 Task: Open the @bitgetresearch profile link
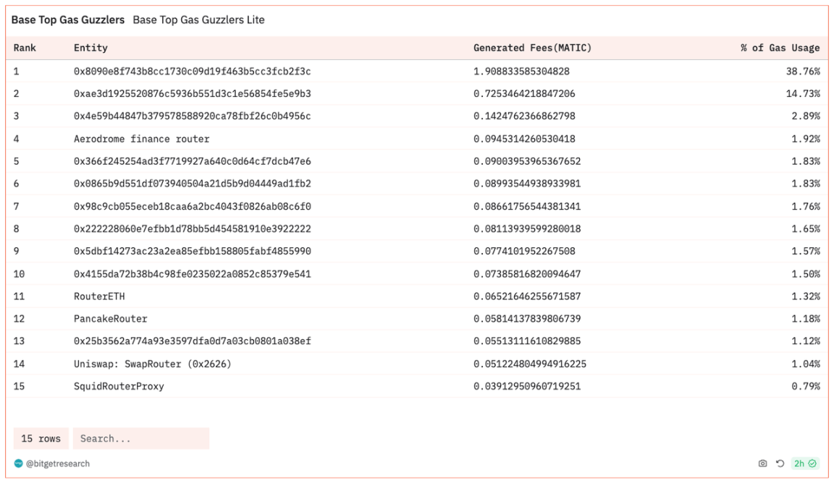[58, 463]
